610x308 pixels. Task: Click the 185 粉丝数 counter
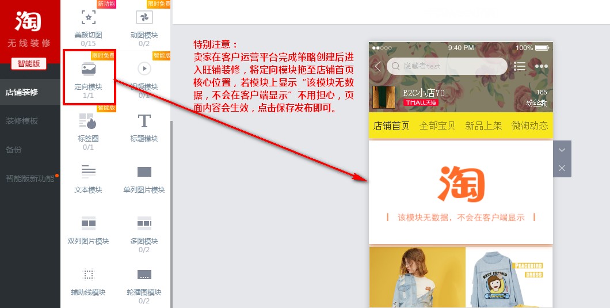(x=537, y=98)
